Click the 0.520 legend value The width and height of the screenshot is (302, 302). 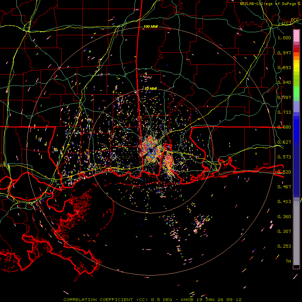[x=284, y=172]
